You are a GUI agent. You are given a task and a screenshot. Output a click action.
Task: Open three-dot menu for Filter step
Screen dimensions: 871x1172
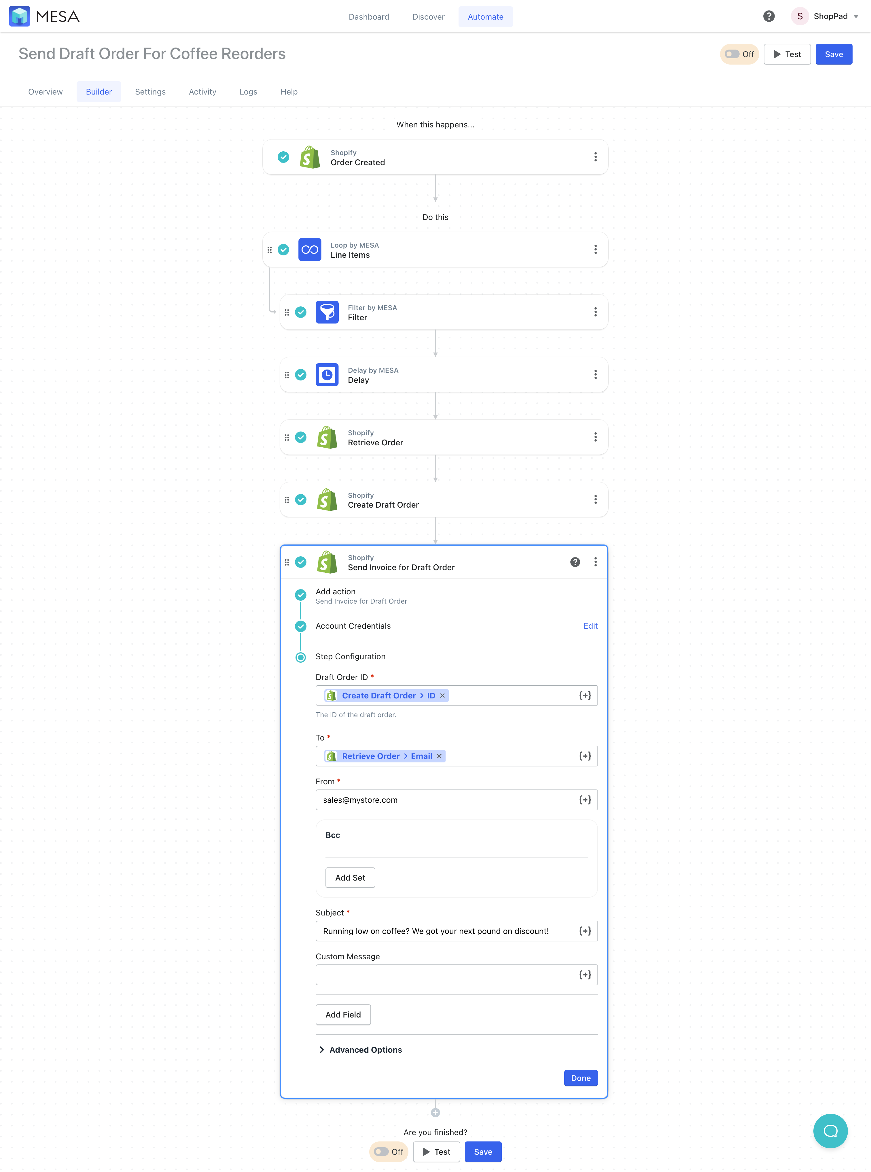pyautogui.click(x=595, y=312)
